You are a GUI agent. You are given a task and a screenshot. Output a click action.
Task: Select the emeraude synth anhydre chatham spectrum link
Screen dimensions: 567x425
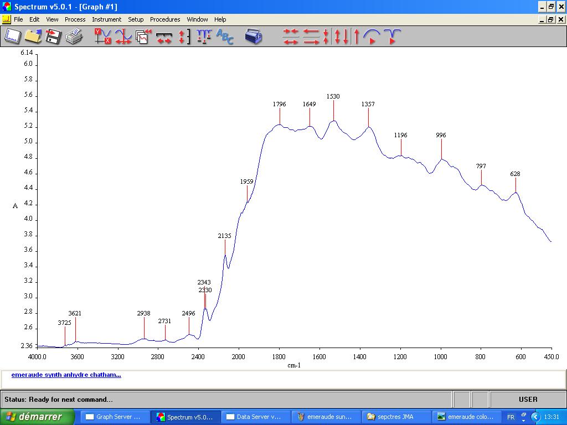tap(66, 375)
